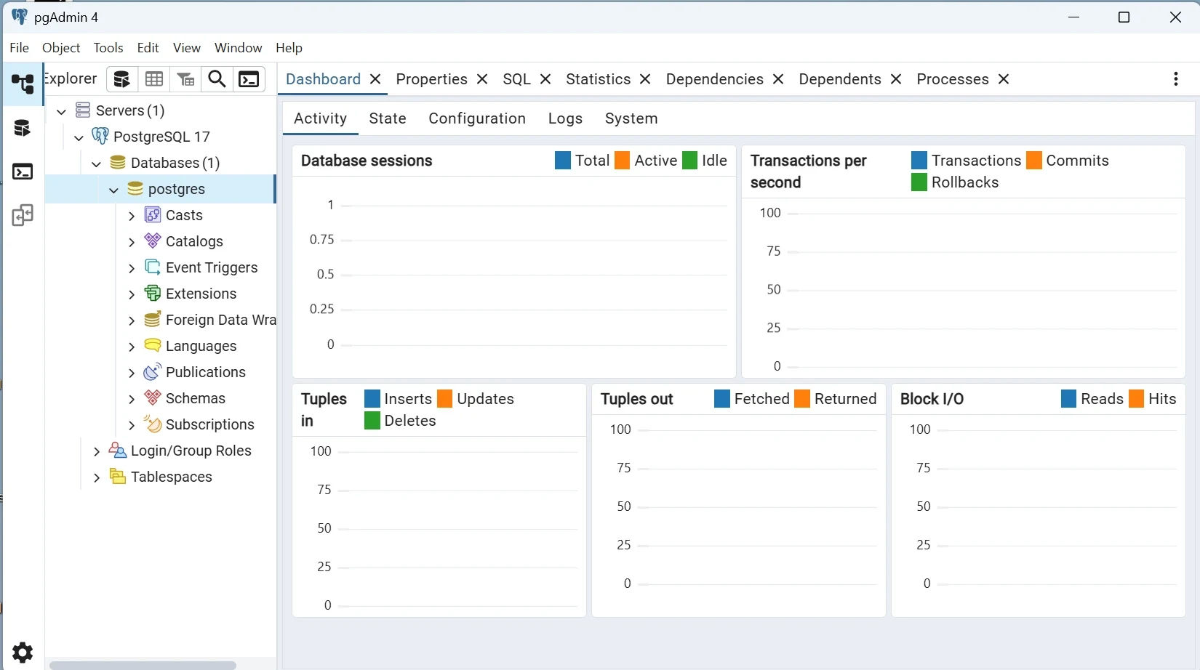
Task: Toggle the Commits legend swatch
Action: pos(1034,161)
